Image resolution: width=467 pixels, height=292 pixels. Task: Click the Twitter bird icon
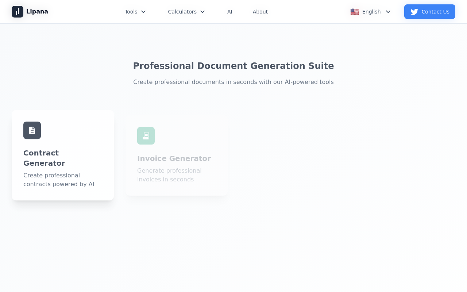coord(414,12)
